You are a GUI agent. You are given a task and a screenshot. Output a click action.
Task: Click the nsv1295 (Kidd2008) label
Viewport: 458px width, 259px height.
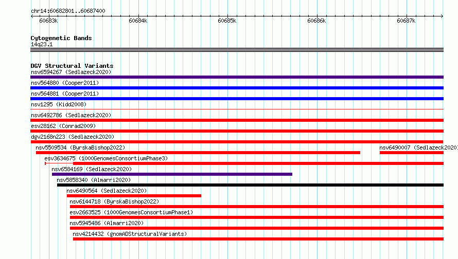[x=59, y=104]
